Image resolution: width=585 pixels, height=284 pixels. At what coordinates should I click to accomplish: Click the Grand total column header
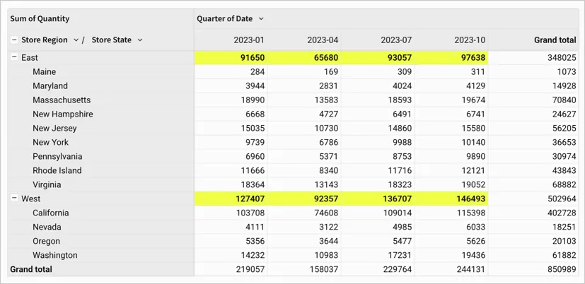555,40
